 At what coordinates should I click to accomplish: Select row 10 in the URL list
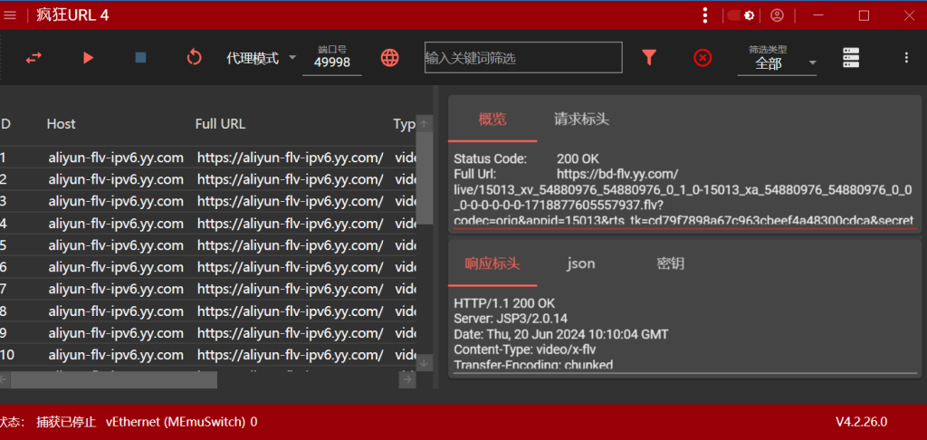208,355
